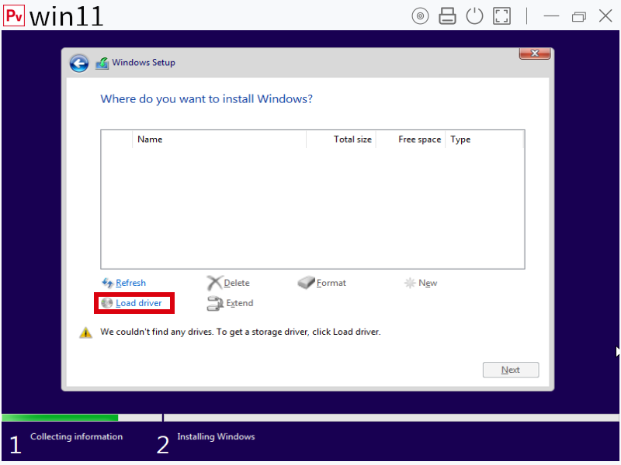Click the 'Where do you want to install Windows?' heading

click(x=206, y=99)
